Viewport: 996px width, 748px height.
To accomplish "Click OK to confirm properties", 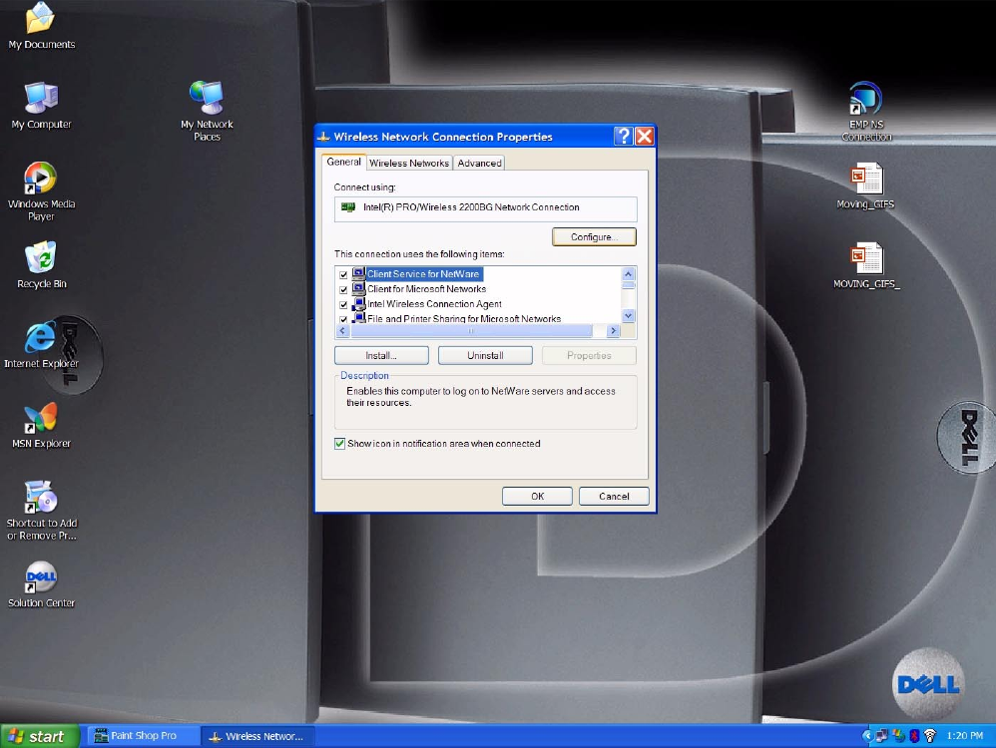I will (537, 496).
